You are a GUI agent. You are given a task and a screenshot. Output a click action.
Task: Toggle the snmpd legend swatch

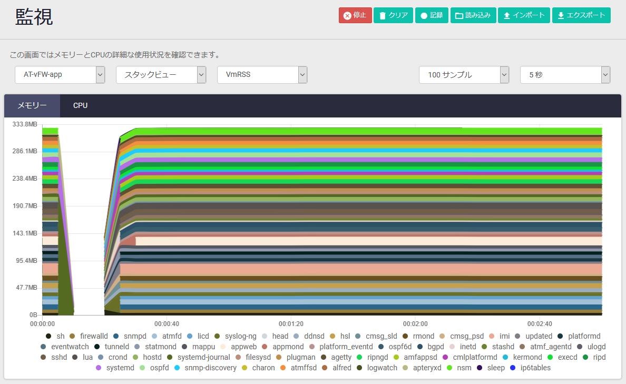[116, 336]
